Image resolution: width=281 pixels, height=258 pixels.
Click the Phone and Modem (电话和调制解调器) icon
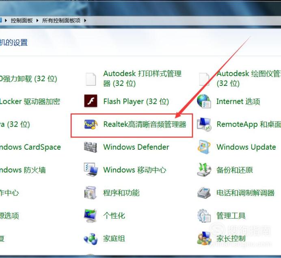[204, 192]
